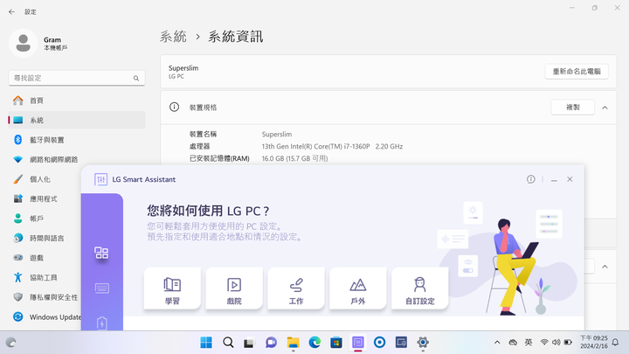Open the LG Smart Assistant dashboard sidebar icon

[101, 253]
